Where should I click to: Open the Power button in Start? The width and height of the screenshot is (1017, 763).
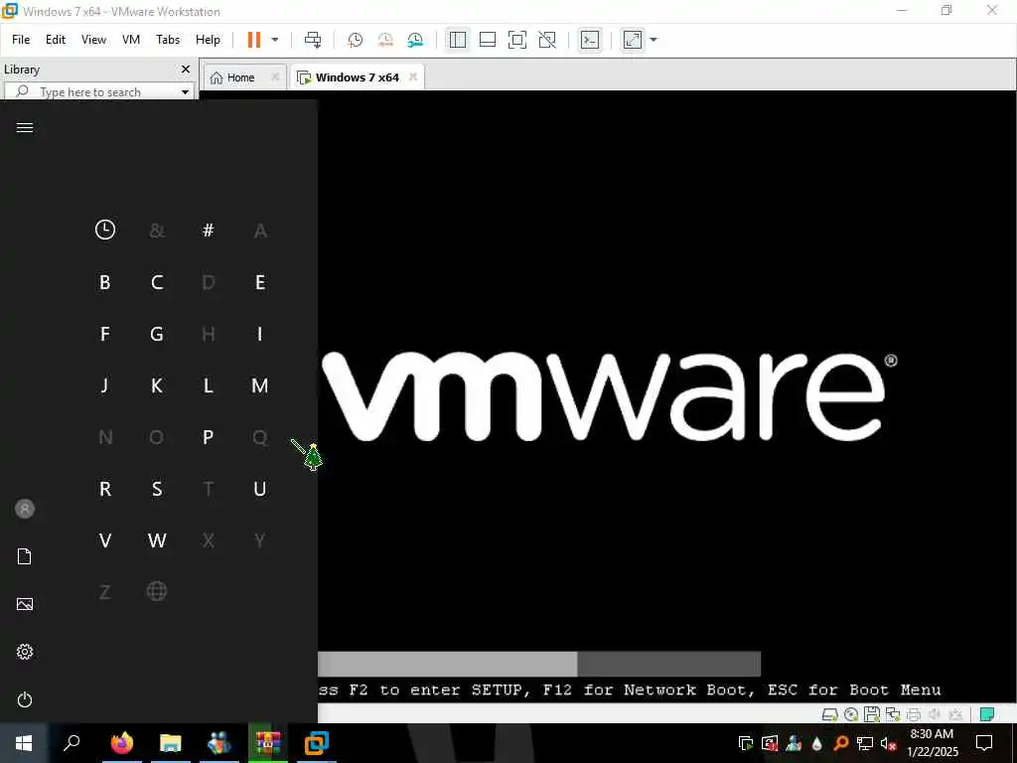[25, 699]
